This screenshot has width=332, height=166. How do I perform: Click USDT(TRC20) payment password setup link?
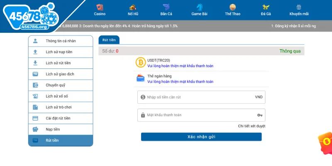(x=180, y=66)
